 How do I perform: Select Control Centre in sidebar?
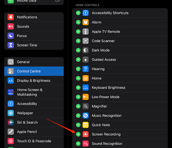click(x=29, y=71)
